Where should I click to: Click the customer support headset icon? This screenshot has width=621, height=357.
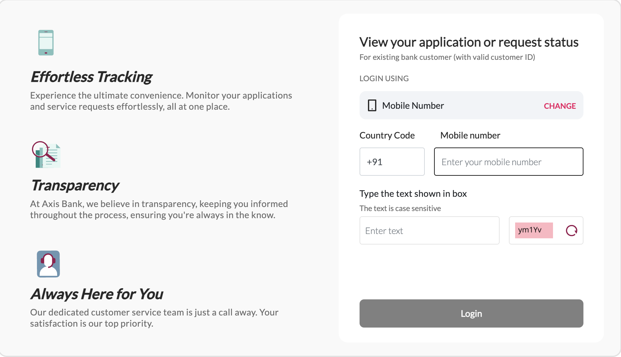[x=48, y=264]
